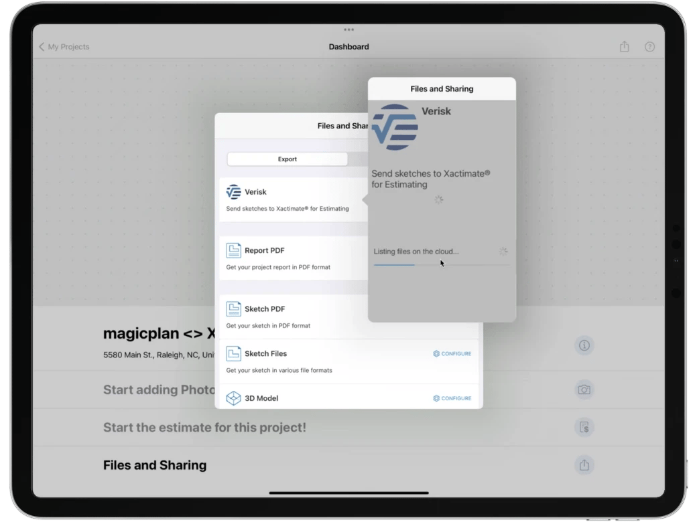Open the help question mark icon
697x522 pixels.
pos(649,47)
